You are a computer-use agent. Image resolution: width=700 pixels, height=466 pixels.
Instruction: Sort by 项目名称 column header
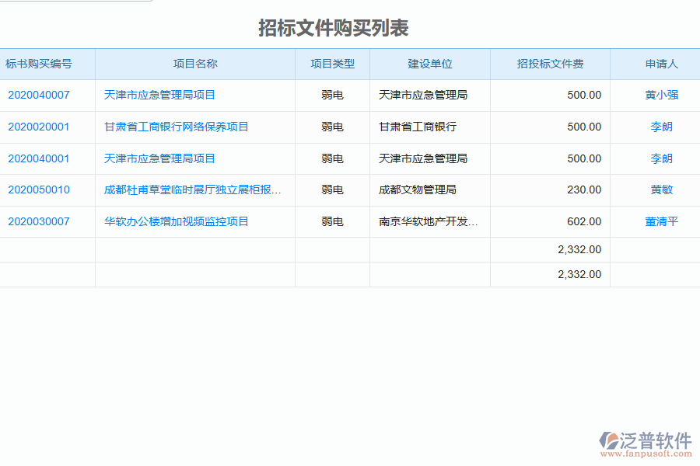[x=194, y=64]
